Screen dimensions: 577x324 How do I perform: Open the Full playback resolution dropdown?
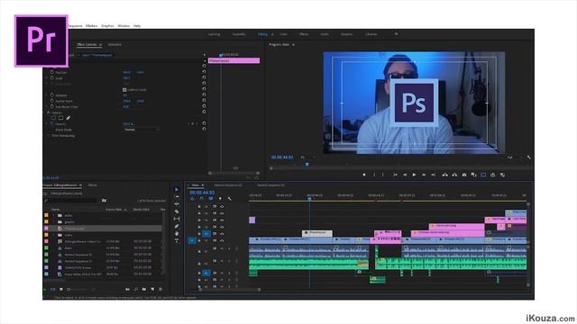(x=514, y=157)
